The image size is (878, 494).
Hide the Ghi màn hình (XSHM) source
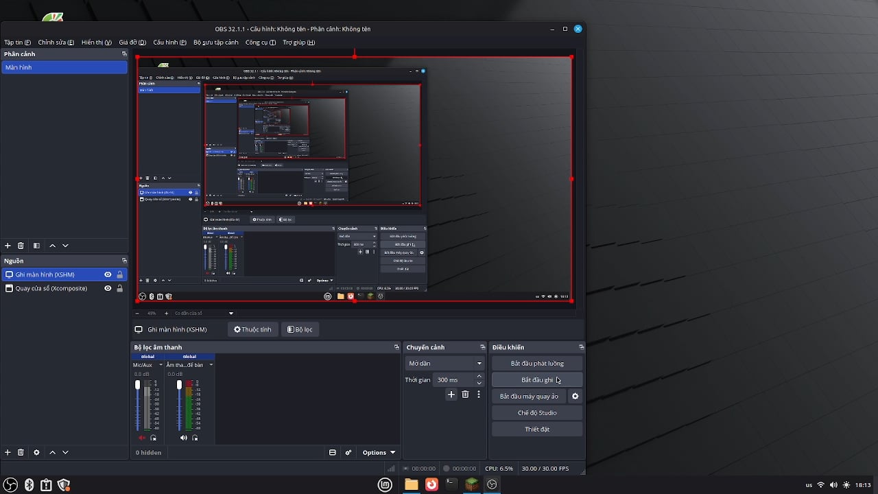click(x=108, y=274)
